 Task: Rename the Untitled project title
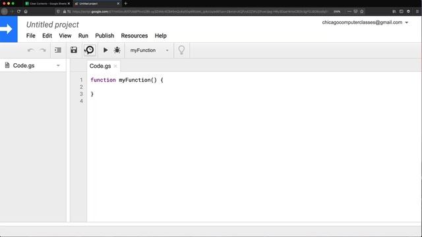click(x=53, y=25)
